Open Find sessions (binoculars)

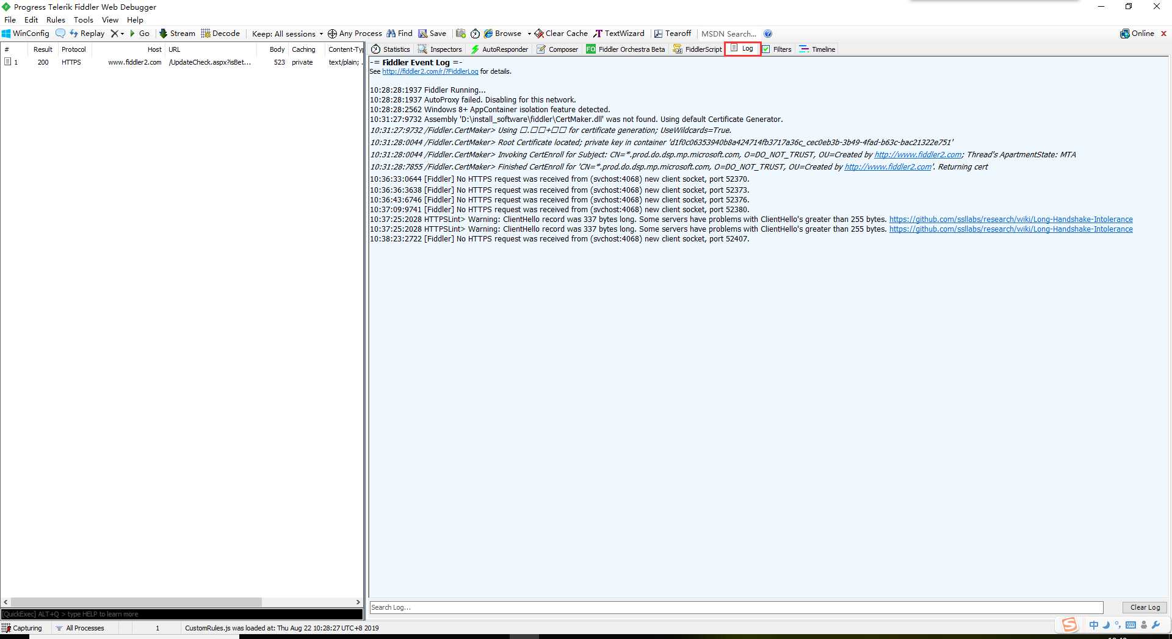click(x=399, y=34)
